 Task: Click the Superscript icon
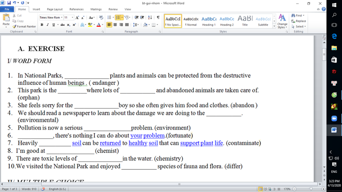click(x=74, y=25)
